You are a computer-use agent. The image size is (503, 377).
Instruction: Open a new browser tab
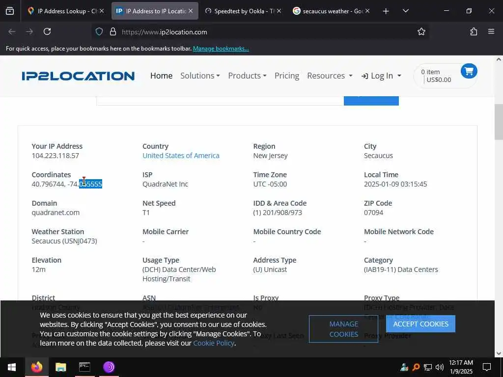coord(386,11)
